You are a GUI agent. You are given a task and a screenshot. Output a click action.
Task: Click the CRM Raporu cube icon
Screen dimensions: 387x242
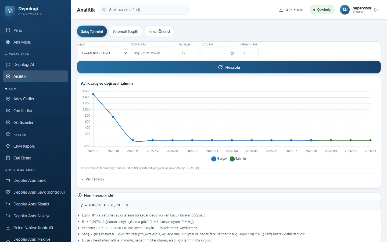pyautogui.click(x=8, y=146)
